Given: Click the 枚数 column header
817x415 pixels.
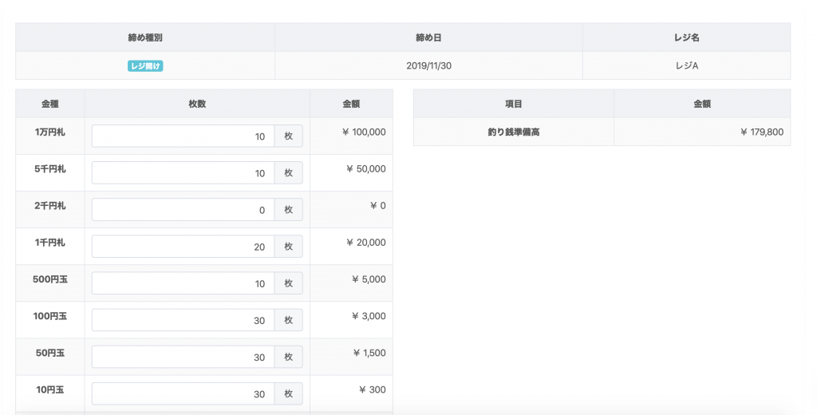Looking at the screenshot, I should click(x=197, y=104).
